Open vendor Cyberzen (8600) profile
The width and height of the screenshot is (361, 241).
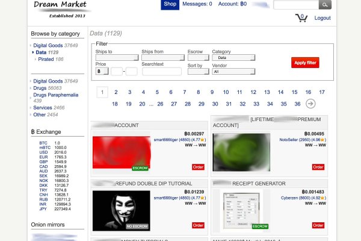coord(303,198)
